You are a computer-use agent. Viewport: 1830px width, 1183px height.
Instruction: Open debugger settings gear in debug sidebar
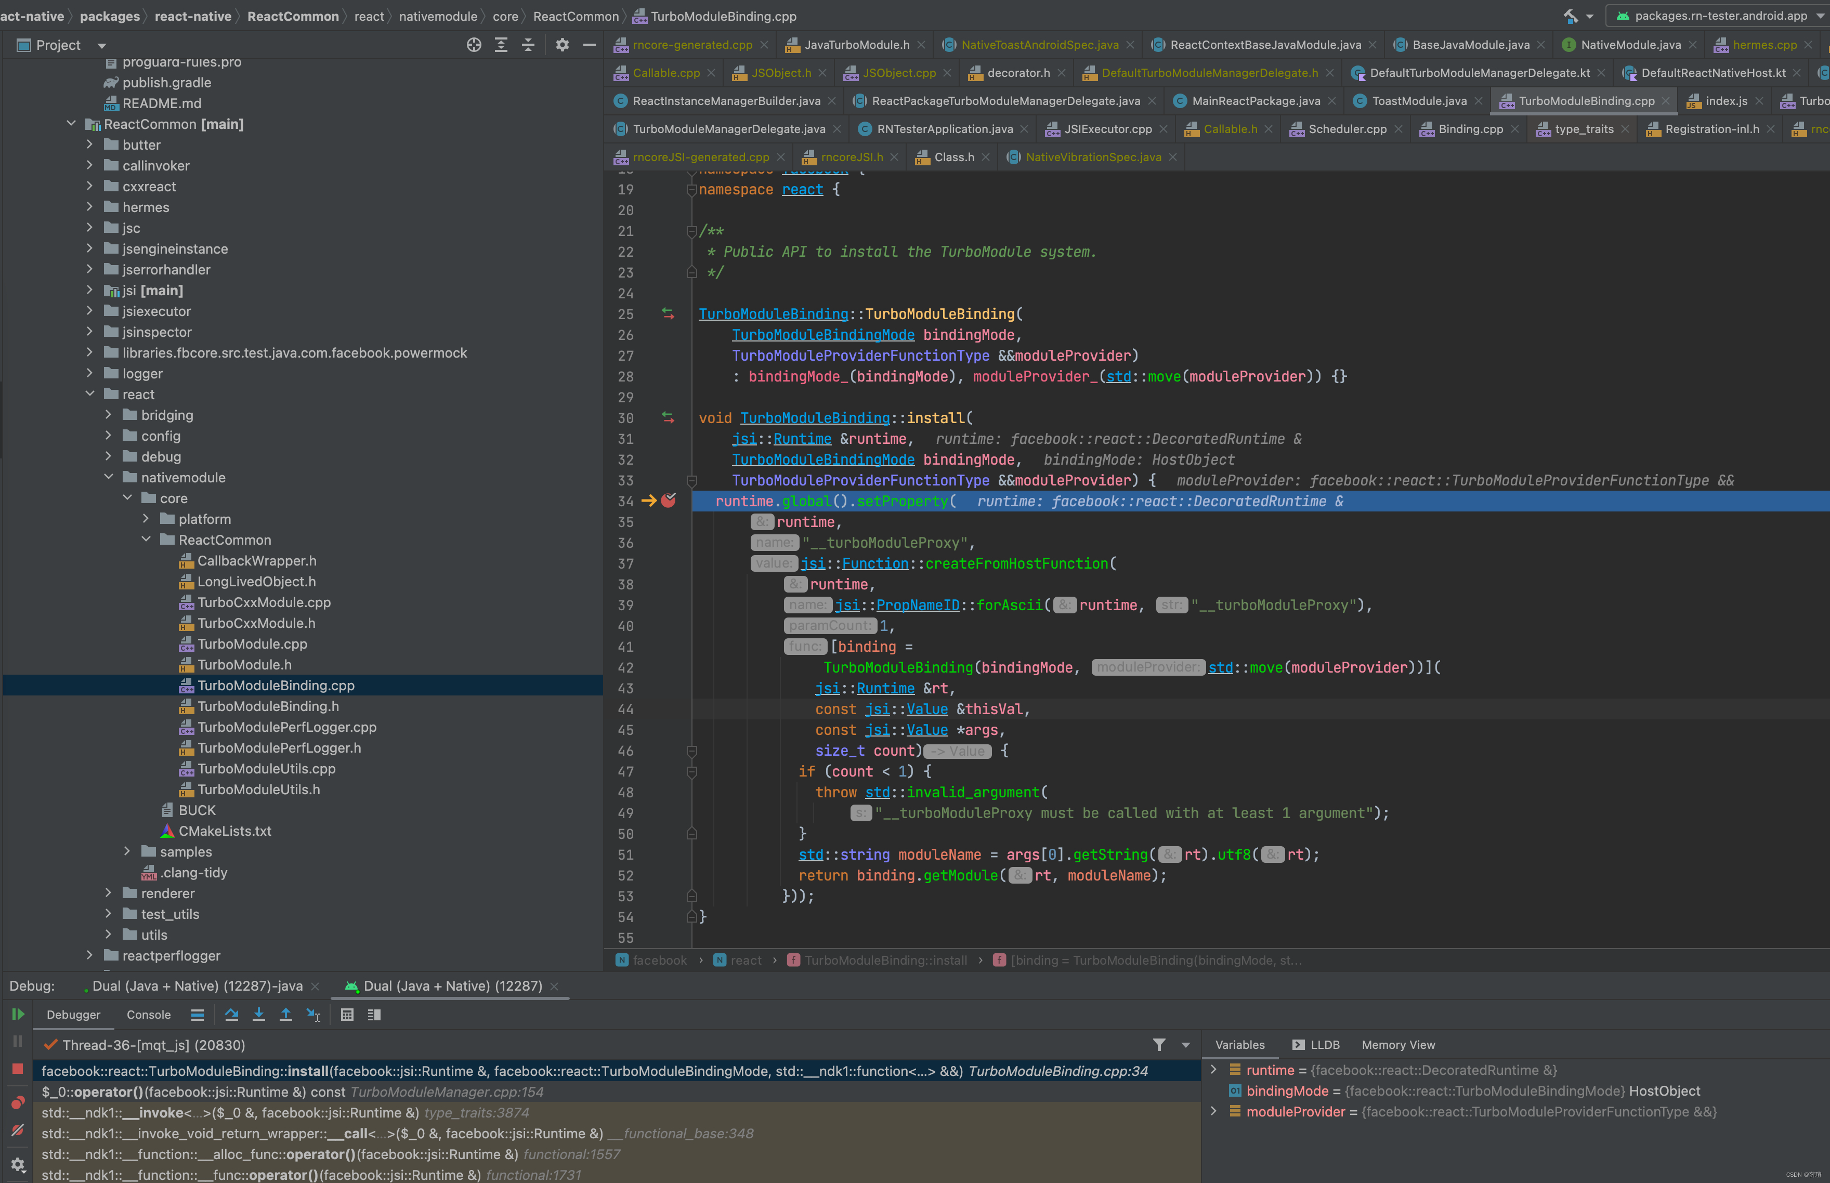(18, 1165)
